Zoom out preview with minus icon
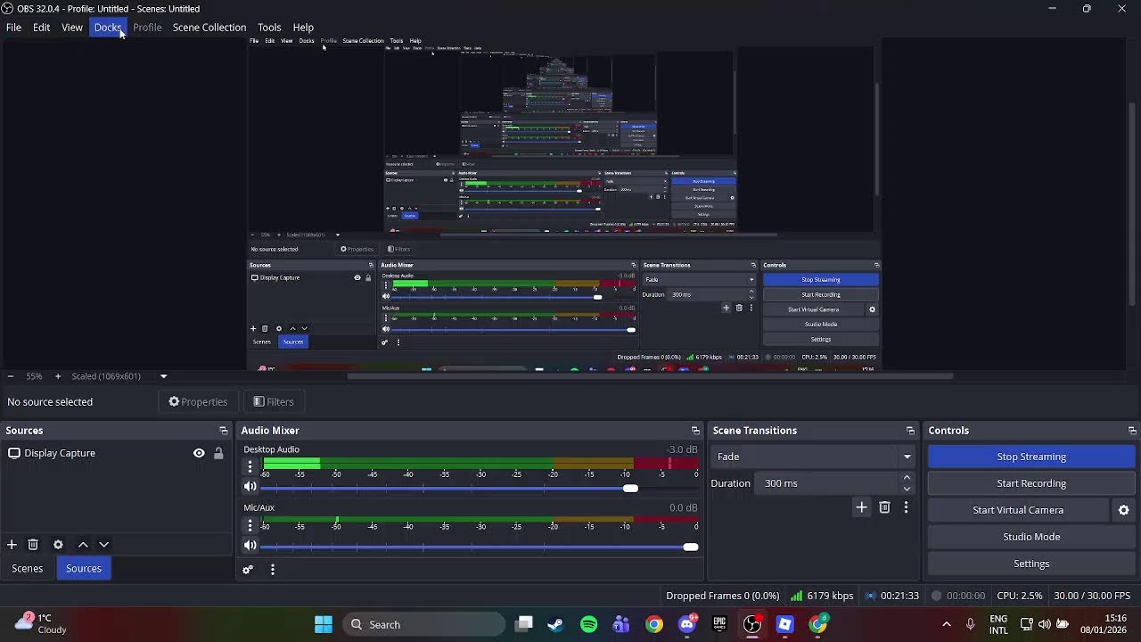This screenshot has height=642, width=1141. (10, 376)
